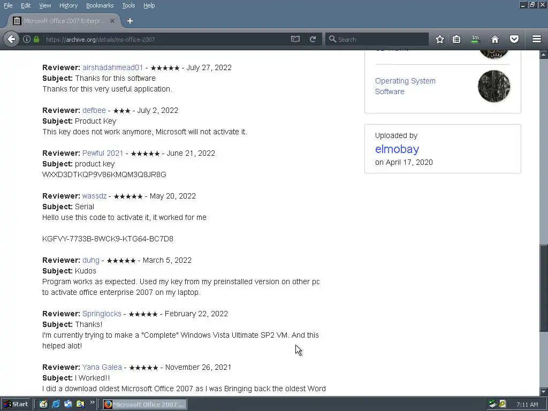Click Operating System Software round thumbnail

click(x=494, y=86)
